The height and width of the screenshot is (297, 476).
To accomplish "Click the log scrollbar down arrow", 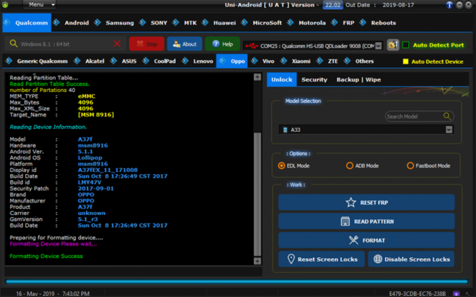I will (x=257, y=261).
